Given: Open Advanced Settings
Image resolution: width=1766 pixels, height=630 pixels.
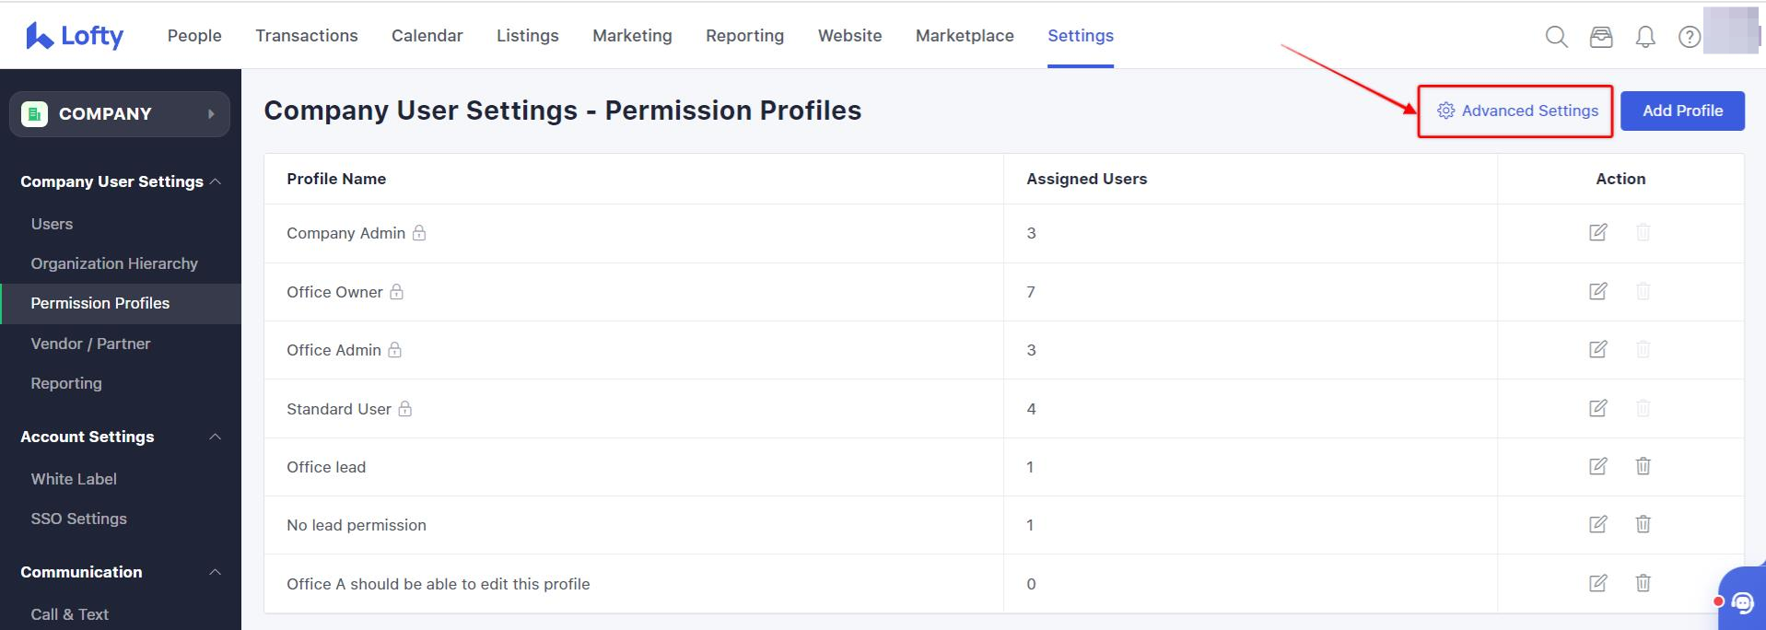Looking at the screenshot, I should pos(1517,111).
